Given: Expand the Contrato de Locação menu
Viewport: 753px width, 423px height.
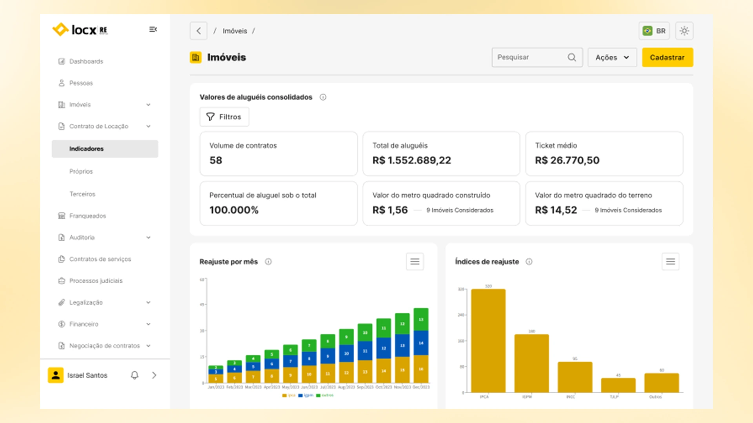Looking at the screenshot, I should pyautogui.click(x=148, y=126).
